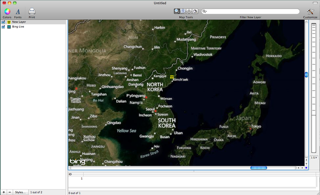
Task: Click the Hokkaido label on the map
Action: pos(274,56)
